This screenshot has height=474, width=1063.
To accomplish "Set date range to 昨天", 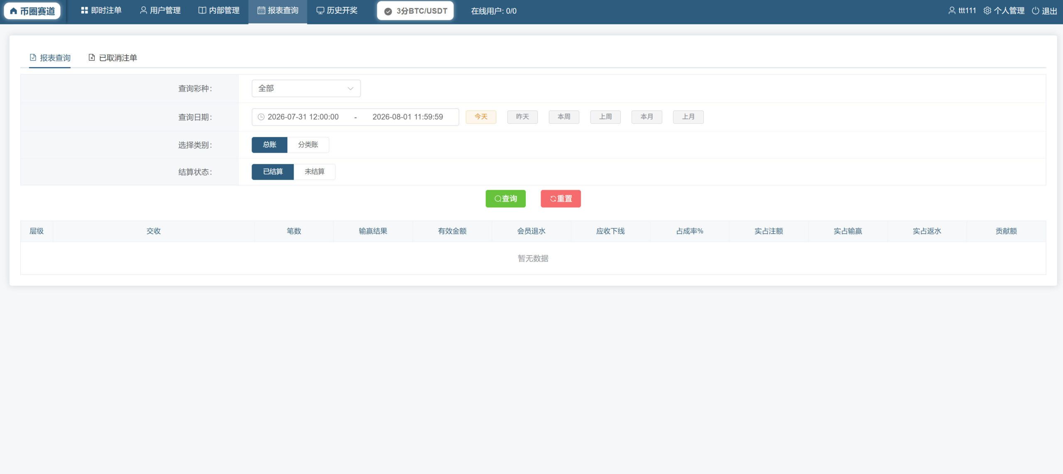I will tap(522, 117).
